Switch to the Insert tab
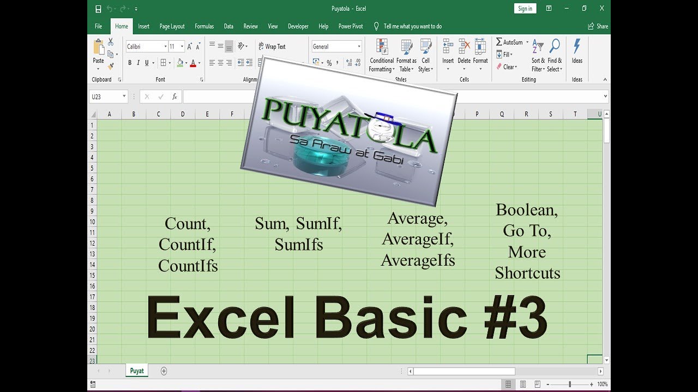The image size is (698, 392). (143, 26)
